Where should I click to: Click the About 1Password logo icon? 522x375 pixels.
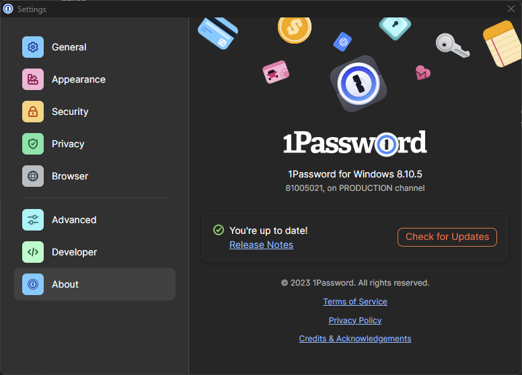pyautogui.click(x=33, y=284)
